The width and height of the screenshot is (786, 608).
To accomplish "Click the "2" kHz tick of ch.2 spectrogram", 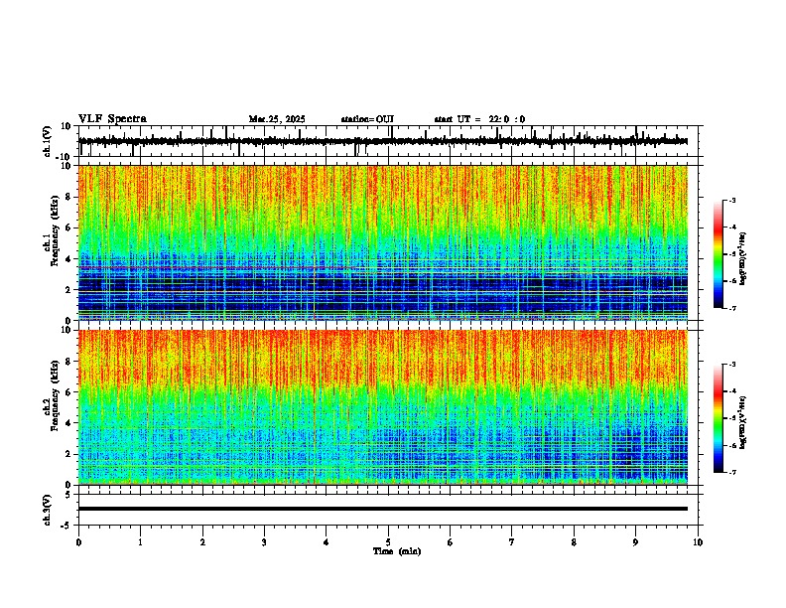I will pyautogui.click(x=68, y=454).
